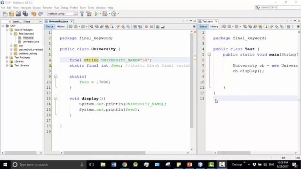Switch Test.java to History view
The height and width of the screenshot is (169, 301).
pos(214,26)
